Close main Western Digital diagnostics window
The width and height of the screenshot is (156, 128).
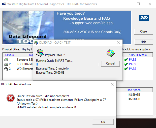(x=150, y=4)
